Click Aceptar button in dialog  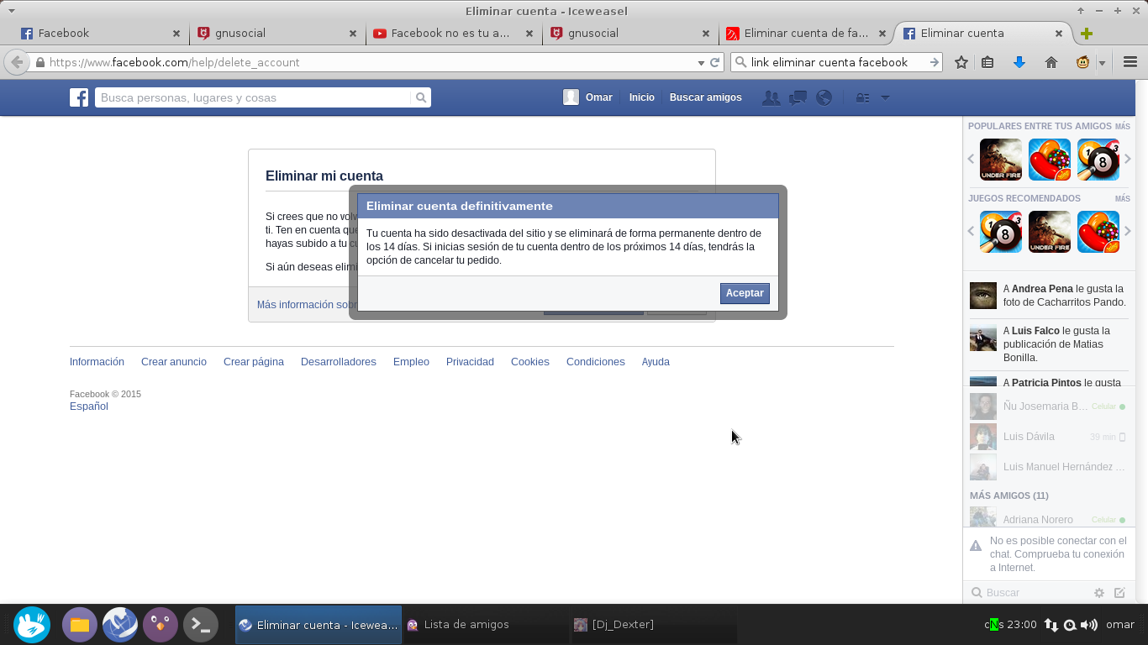745,293
